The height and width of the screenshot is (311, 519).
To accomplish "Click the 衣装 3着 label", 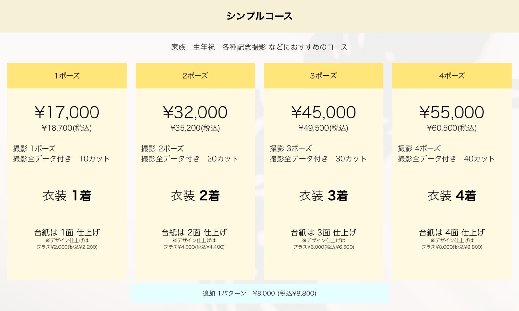I will tap(323, 196).
